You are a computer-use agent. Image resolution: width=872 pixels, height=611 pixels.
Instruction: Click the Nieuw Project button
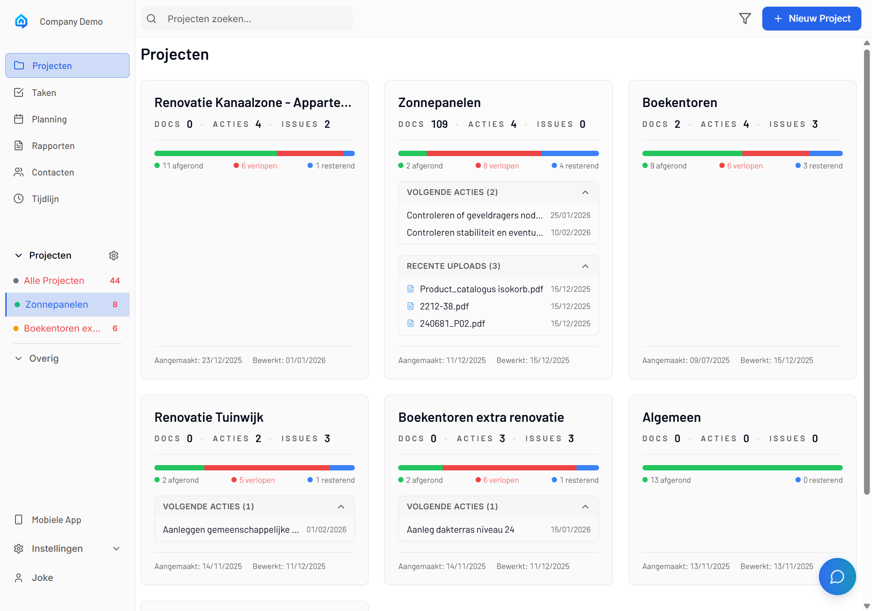(x=811, y=19)
